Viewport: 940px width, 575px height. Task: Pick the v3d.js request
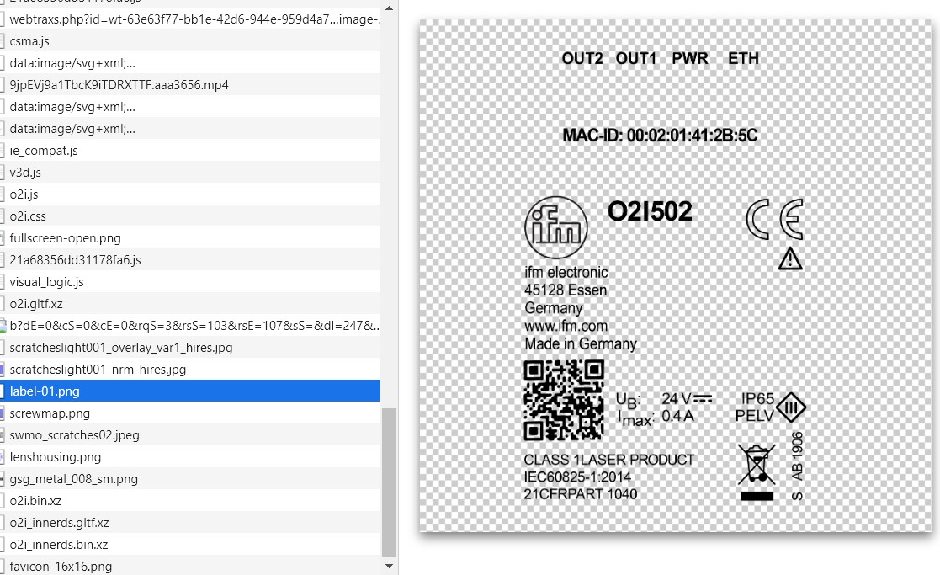[190, 172]
